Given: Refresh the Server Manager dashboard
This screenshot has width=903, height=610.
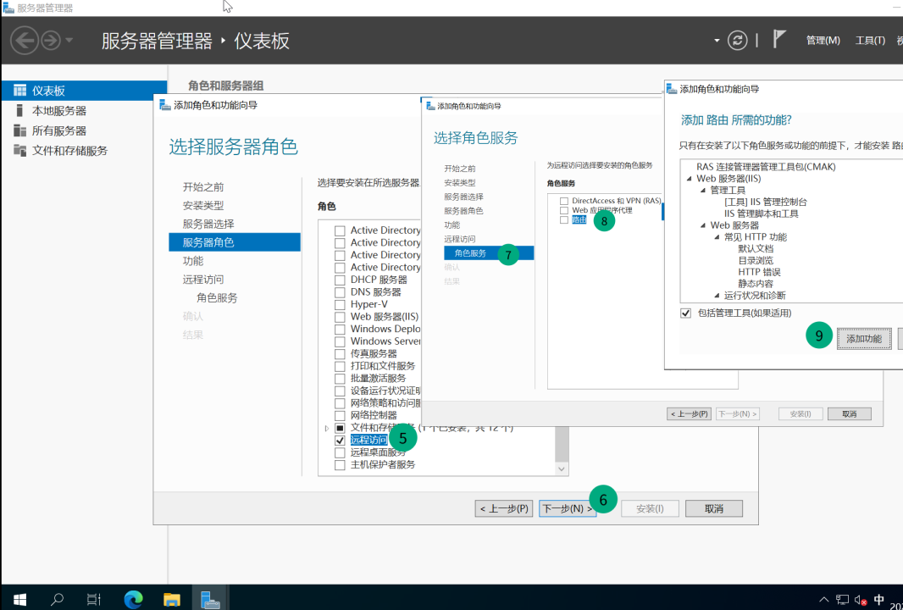Looking at the screenshot, I should point(737,41).
